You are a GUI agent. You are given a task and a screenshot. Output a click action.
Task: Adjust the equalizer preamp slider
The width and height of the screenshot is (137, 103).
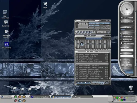point(78,44)
